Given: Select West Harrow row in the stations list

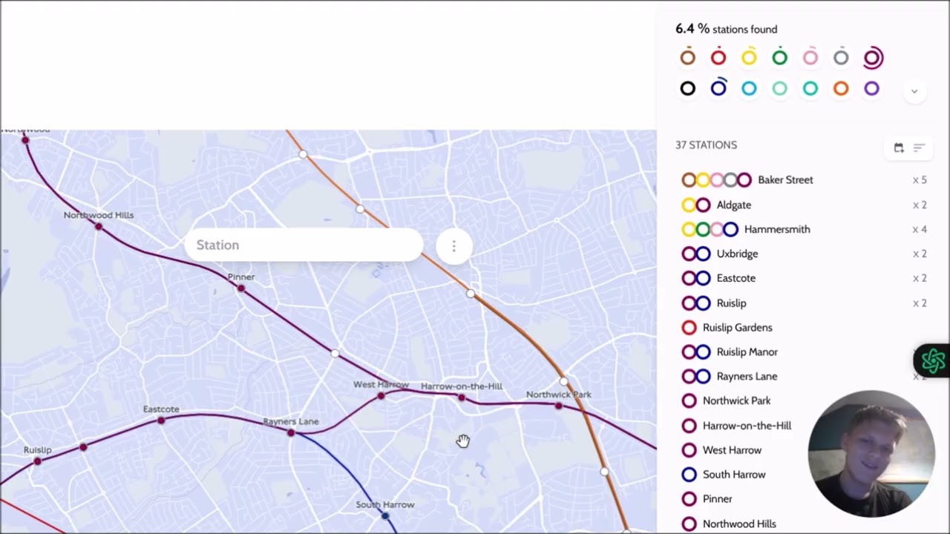Looking at the screenshot, I should (805, 450).
